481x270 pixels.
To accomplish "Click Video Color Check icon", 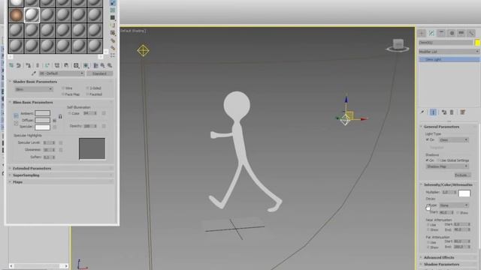I will [113, 25].
